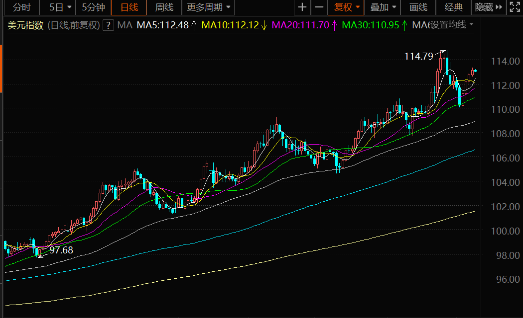Select the 日线 daily chart tab
The height and width of the screenshot is (318, 523).
click(129, 7)
